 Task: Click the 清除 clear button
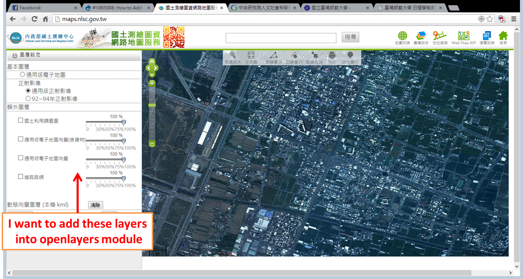[x=95, y=205]
